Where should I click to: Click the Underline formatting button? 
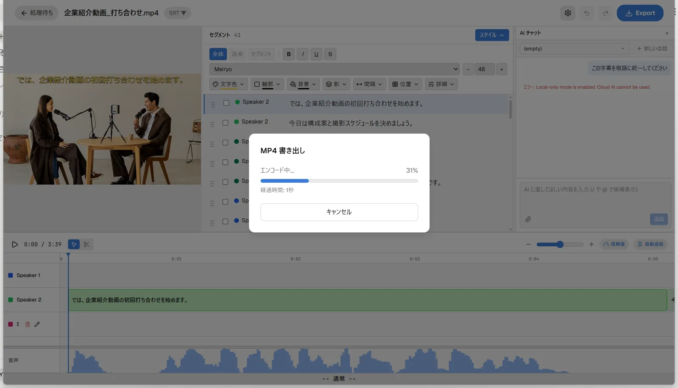[x=316, y=54]
